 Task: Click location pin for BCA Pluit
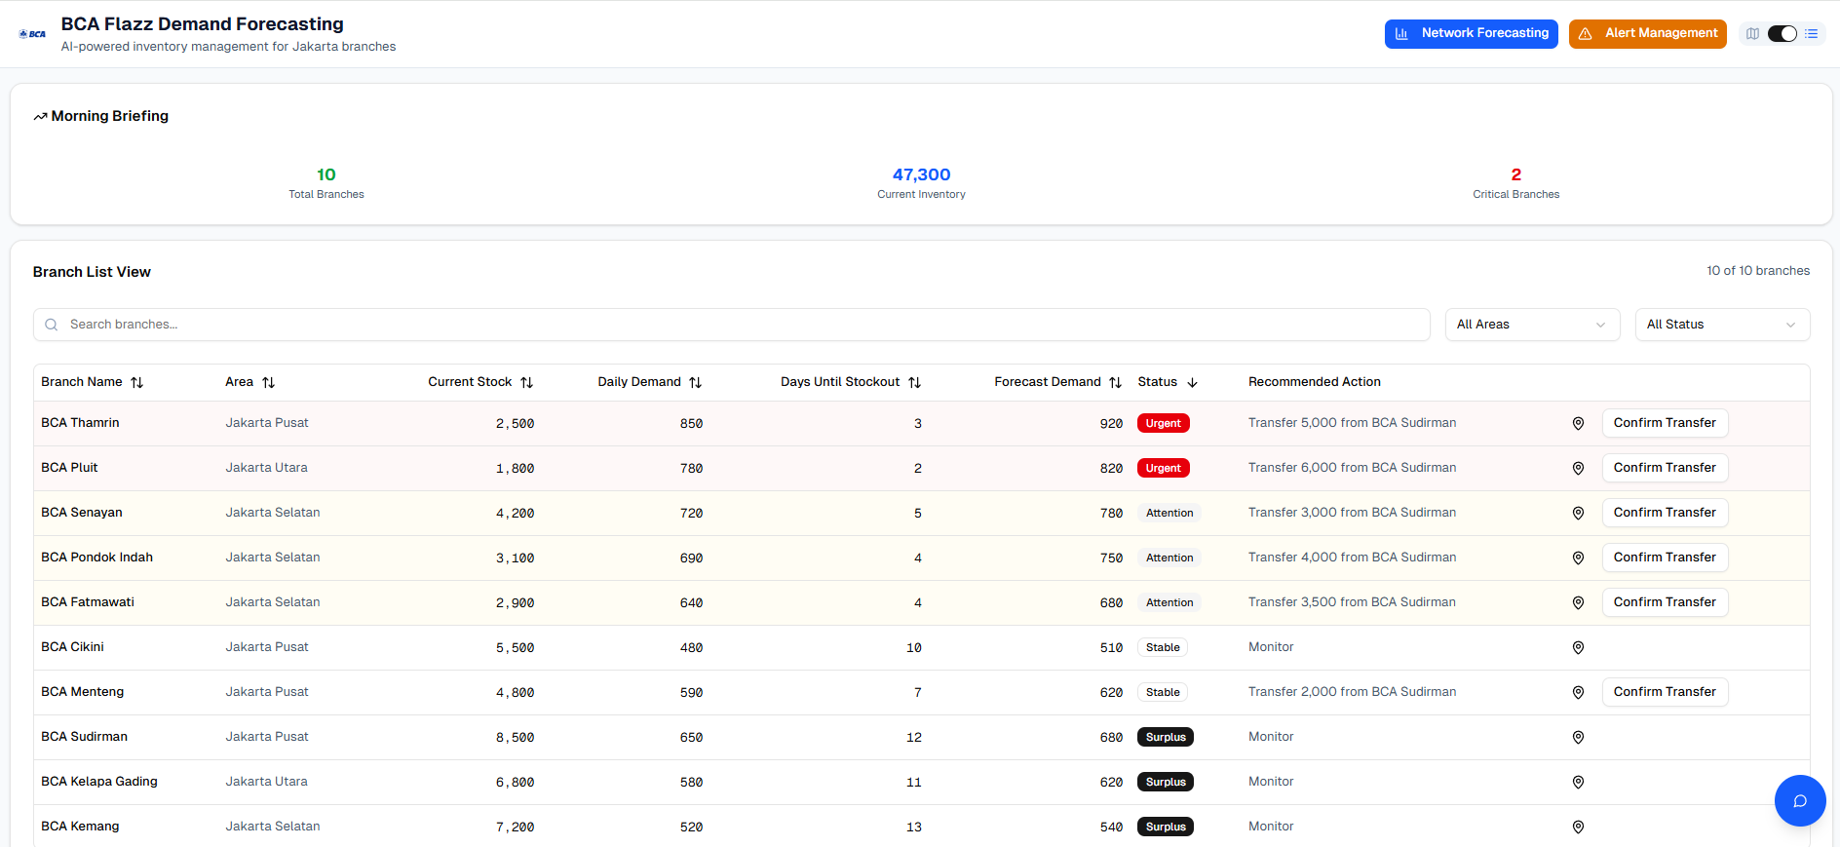pos(1578,468)
